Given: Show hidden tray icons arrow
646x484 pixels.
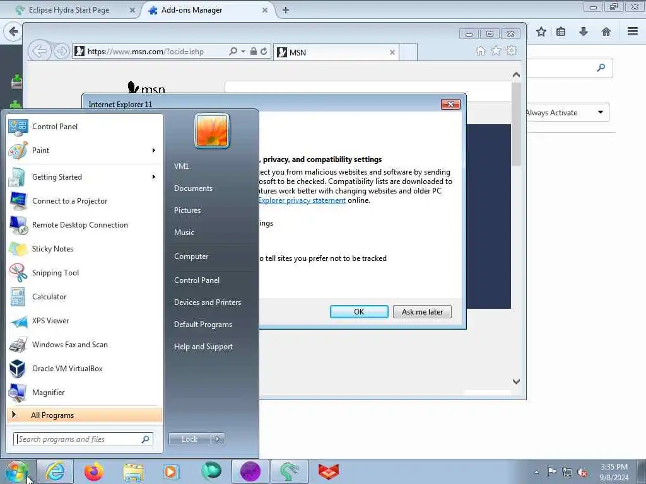Looking at the screenshot, I should (x=536, y=472).
